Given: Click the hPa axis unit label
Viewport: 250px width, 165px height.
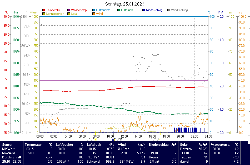Looking at the screenshot, I should click(15, 12).
